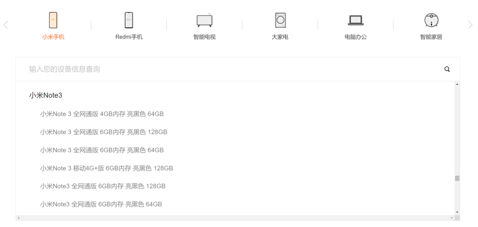Pick 小米Note3 全网通版 6GB内存 亮黑色 64GB
478x227 pixels.
[101, 204]
